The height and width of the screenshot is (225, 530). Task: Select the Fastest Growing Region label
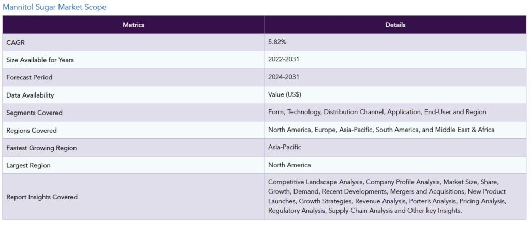[41, 148]
